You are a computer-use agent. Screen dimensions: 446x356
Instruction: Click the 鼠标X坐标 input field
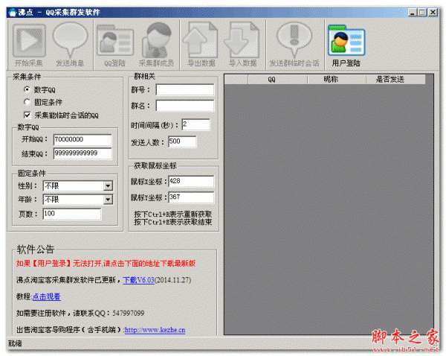[x=191, y=181]
